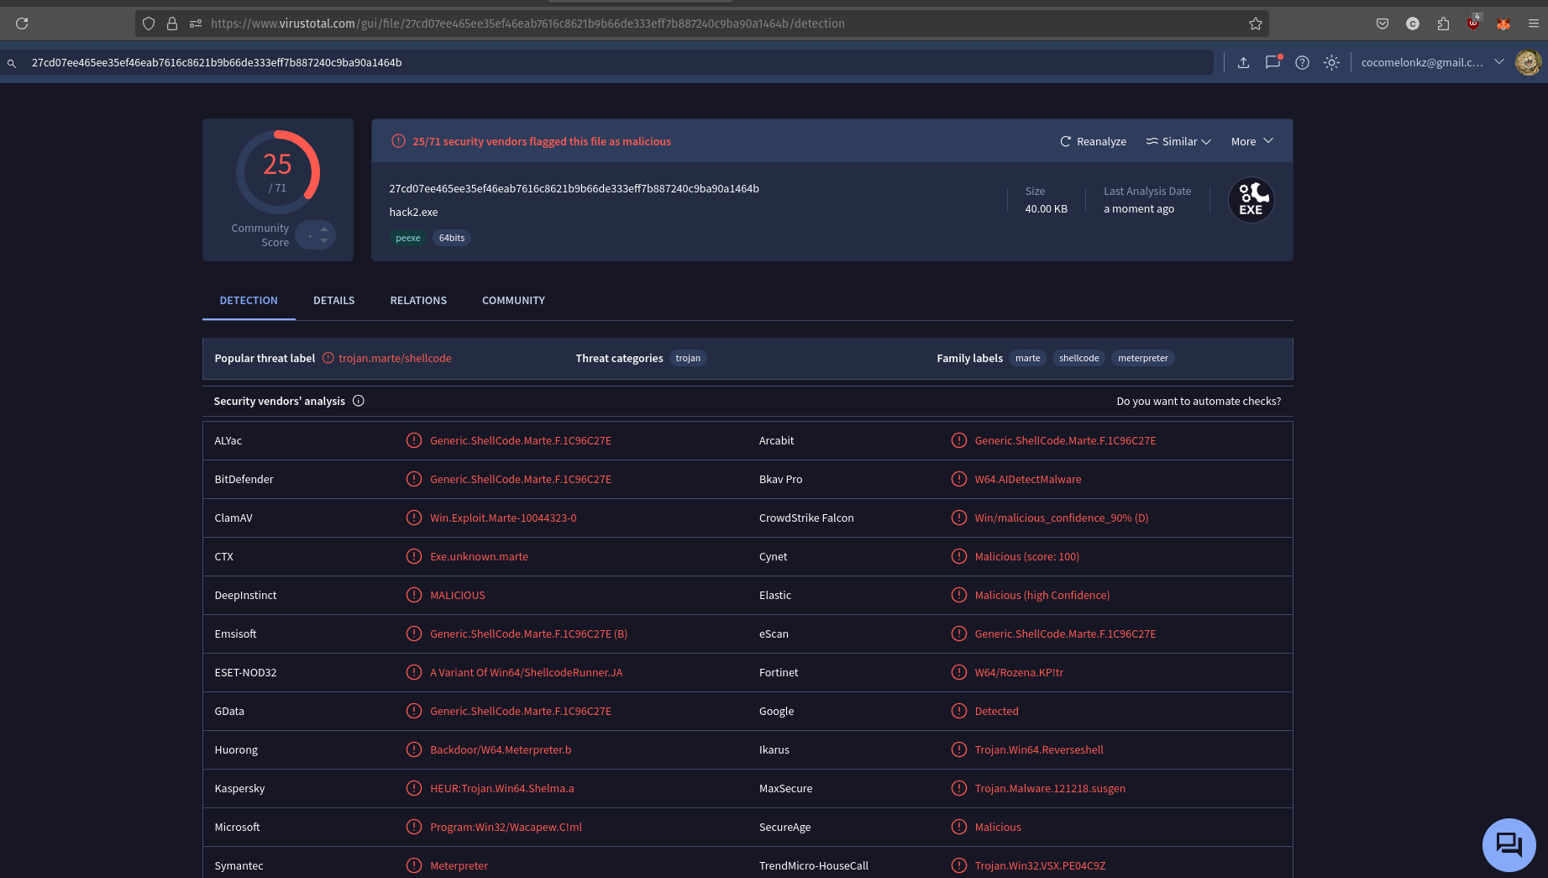This screenshot has width=1548, height=878.
Task: Click the user avatar picture
Action: coord(1528,62)
